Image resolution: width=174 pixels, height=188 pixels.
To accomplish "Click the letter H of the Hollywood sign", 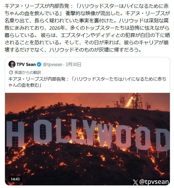I will pyautogui.click(x=15, y=134).
